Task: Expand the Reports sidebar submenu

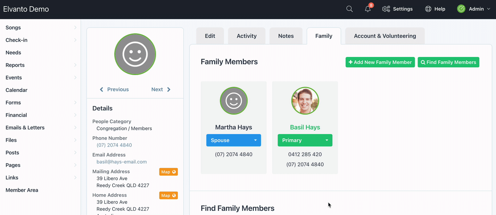Action: tap(75, 65)
